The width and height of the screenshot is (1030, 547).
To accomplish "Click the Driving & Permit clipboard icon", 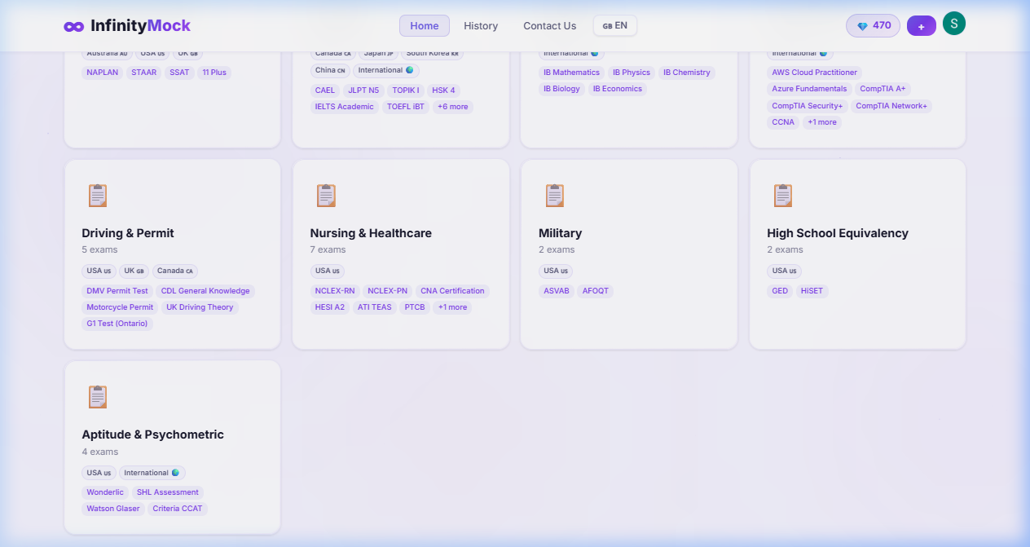I will pos(98,196).
